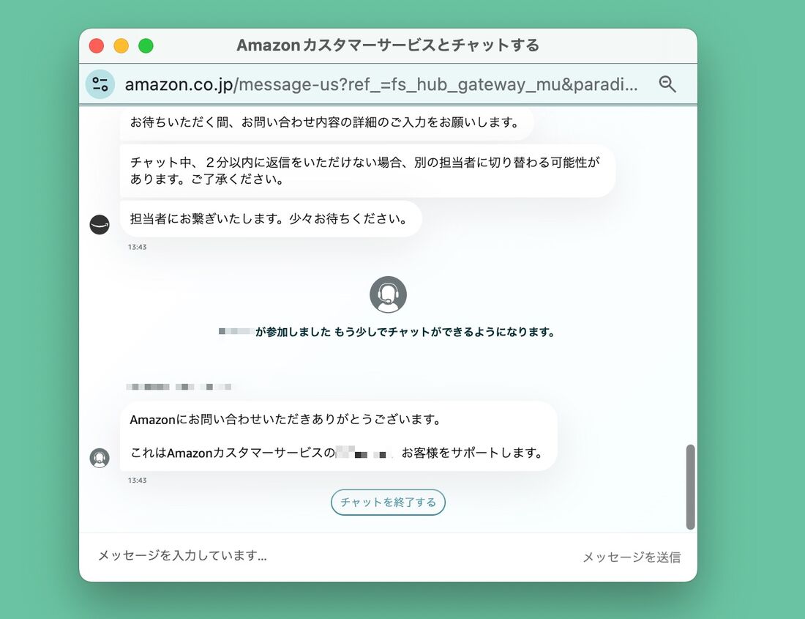
Task: Click the お問い合わせ内容の詳細 instruction bubble
Action: pos(327,122)
